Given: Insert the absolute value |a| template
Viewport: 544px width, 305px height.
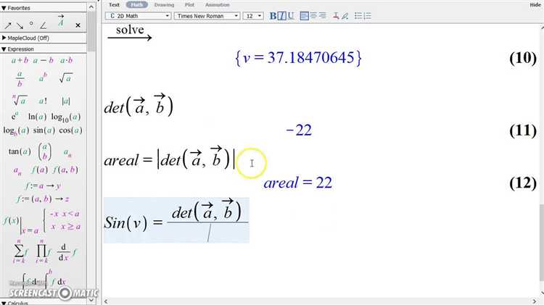Looking at the screenshot, I should pos(65,101).
